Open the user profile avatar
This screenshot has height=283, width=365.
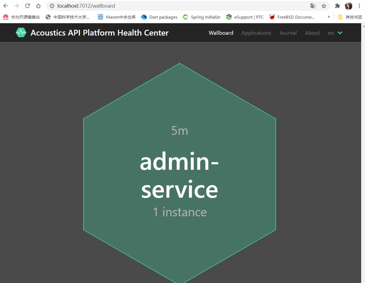point(348,6)
